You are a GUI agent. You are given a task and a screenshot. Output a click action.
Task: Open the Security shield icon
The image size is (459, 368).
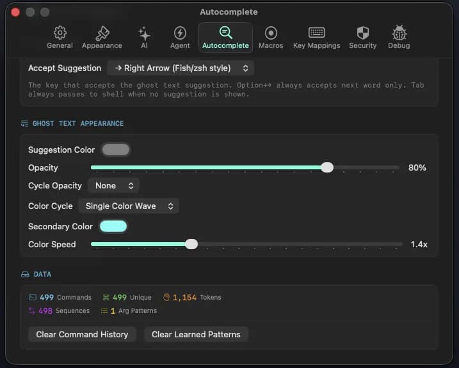pos(363,33)
